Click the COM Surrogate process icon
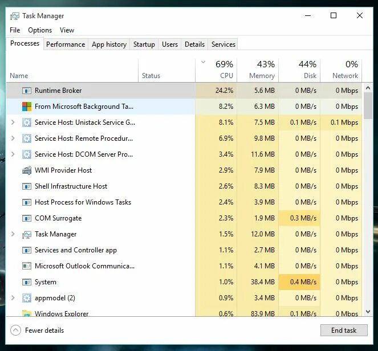378x351 pixels. pos(27,218)
